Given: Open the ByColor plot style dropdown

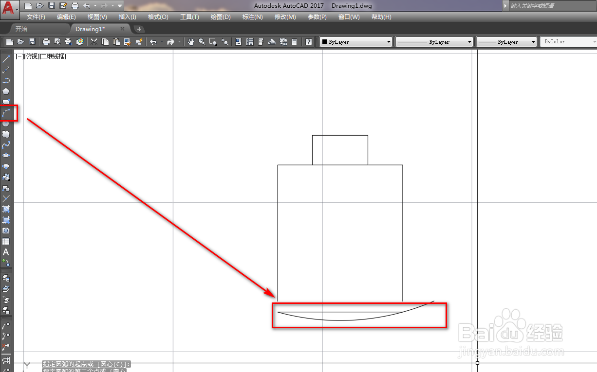Looking at the screenshot, I should [569, 42].
